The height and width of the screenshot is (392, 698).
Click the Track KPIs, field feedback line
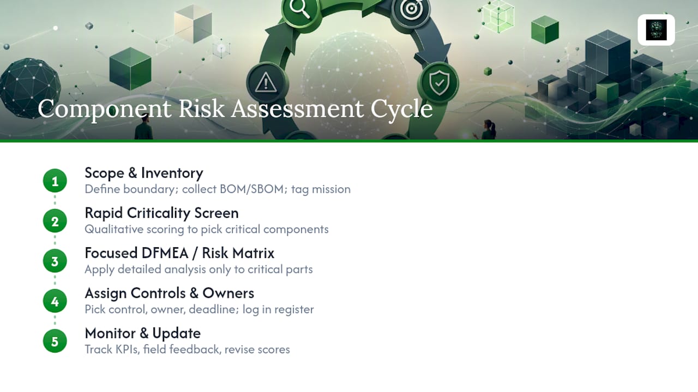pyautogui.click(x=187, y=350)
